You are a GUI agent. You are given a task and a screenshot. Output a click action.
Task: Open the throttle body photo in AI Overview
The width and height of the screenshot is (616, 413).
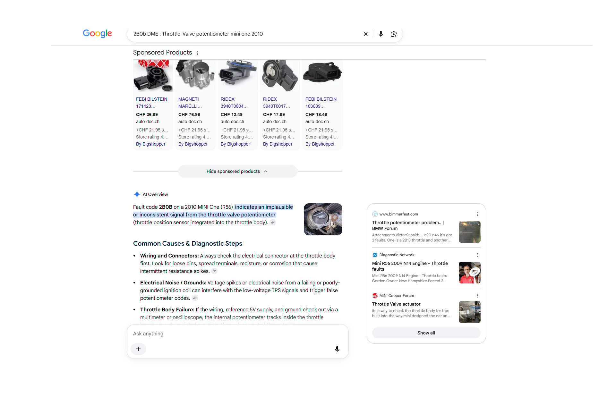coord(323,219)
